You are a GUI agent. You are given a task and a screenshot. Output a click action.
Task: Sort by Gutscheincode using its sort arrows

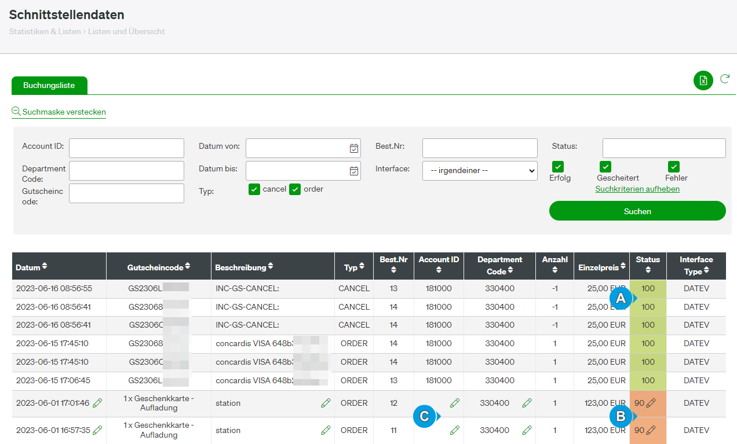click(x=188, y=267)
